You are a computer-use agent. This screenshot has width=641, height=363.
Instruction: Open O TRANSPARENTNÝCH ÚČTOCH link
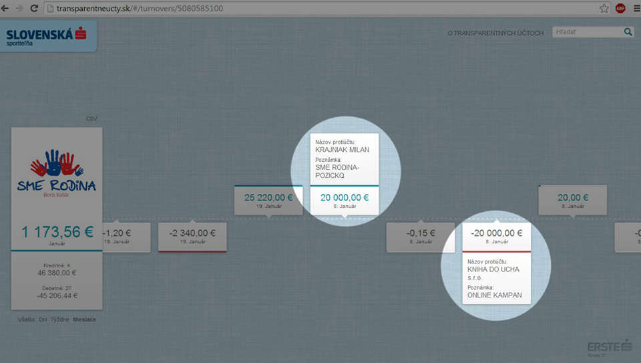click(x=495, y=33)
